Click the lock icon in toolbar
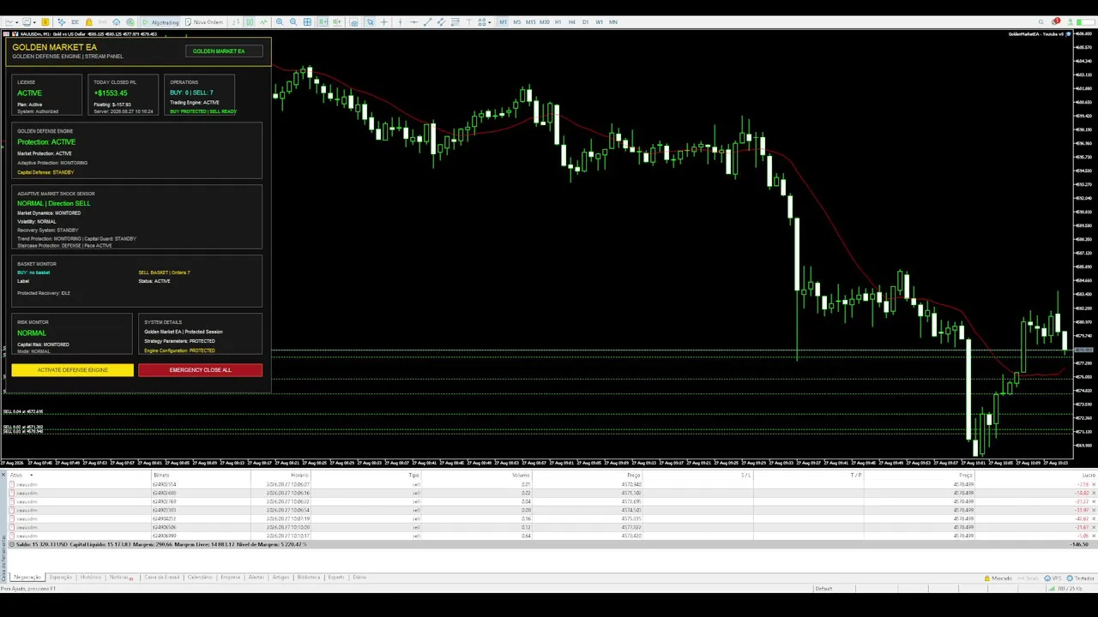The width and height of the screenshot is (1098, 617). pos(88,22)
